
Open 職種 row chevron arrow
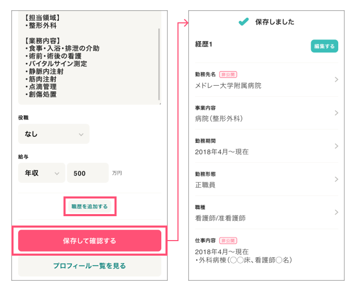(337, 212)
